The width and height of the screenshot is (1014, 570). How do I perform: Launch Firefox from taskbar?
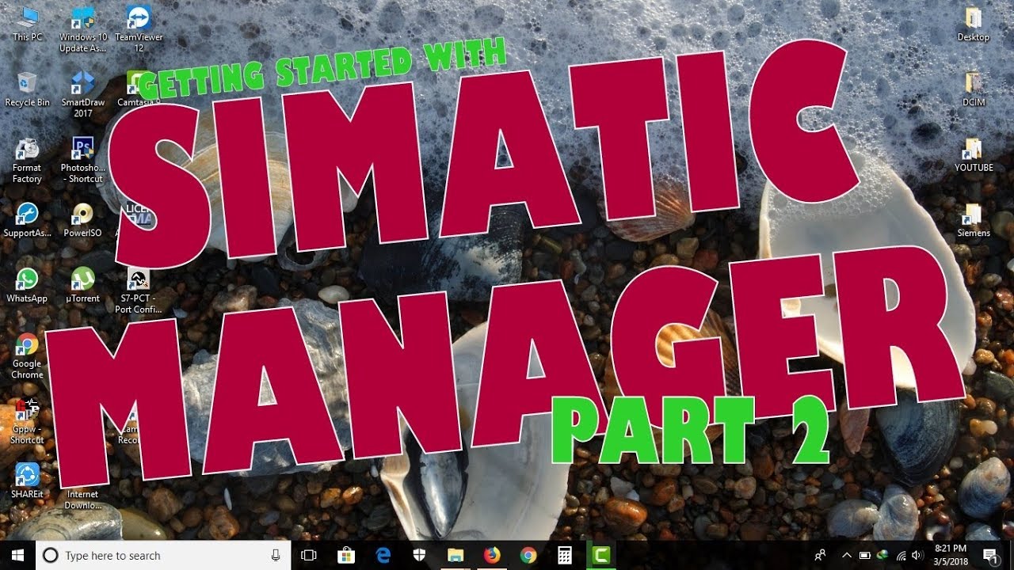492,556
